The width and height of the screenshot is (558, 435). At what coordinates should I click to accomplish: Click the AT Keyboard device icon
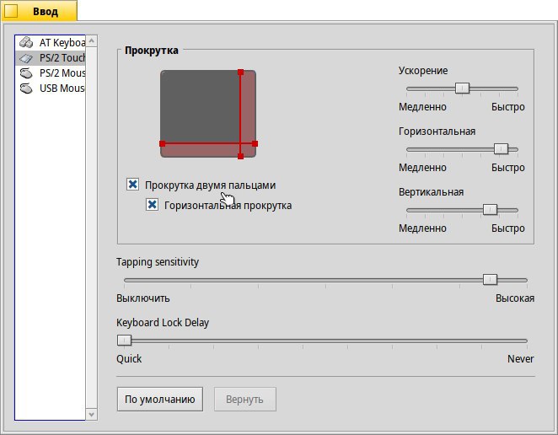point(26,42)
